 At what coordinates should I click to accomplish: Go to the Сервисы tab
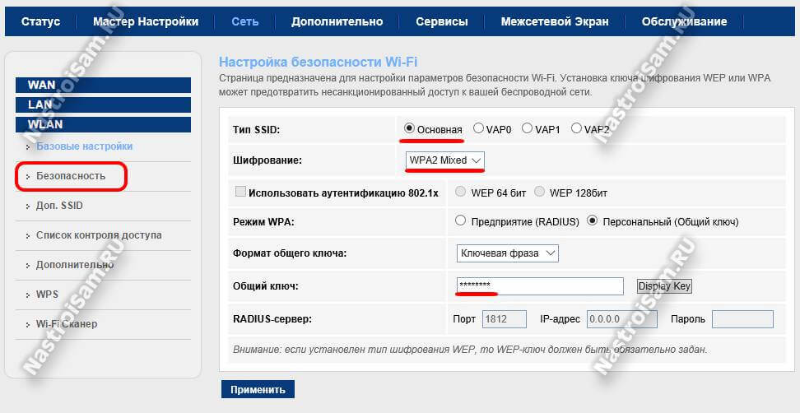[441, 21]
